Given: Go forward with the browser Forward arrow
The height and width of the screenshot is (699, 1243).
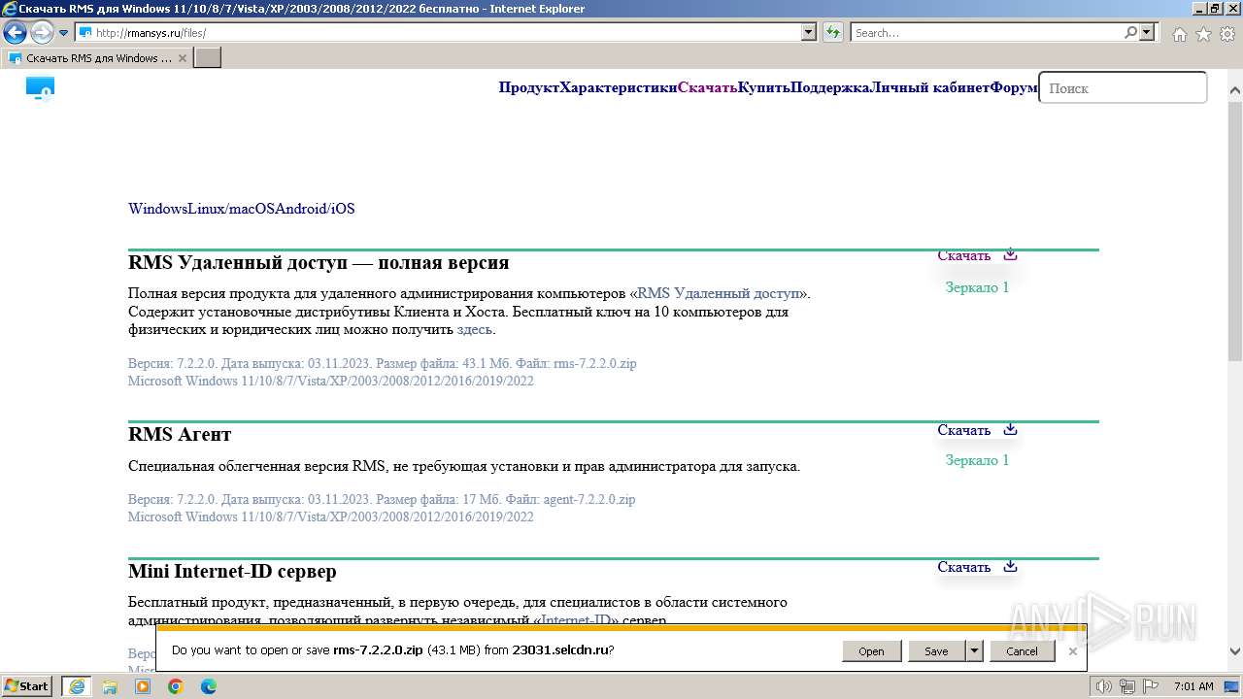Looking at the screenshot, I should click(42, 32).
